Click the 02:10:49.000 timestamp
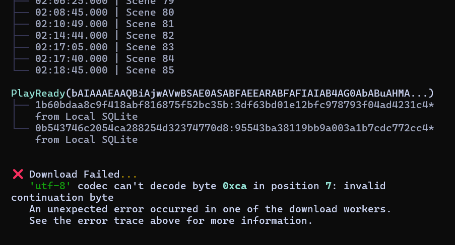 click(x=71, y=24)
